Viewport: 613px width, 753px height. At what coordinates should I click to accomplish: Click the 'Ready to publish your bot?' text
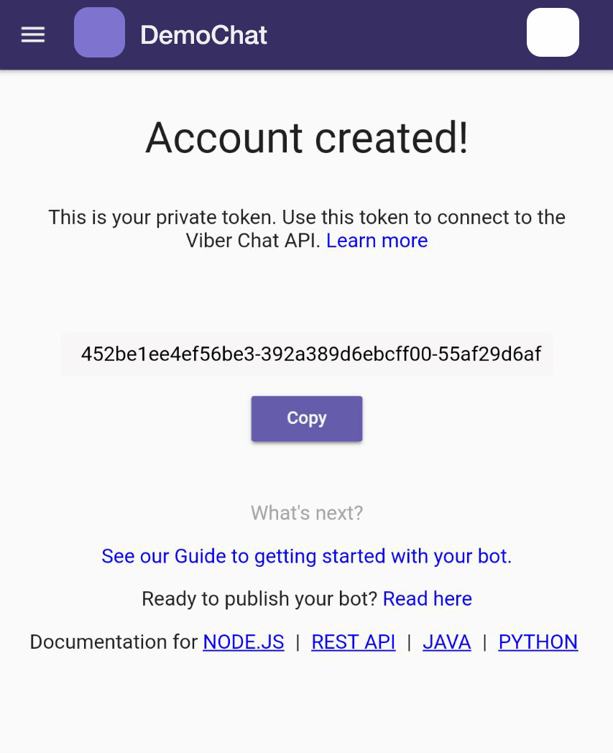click(259, 599)
